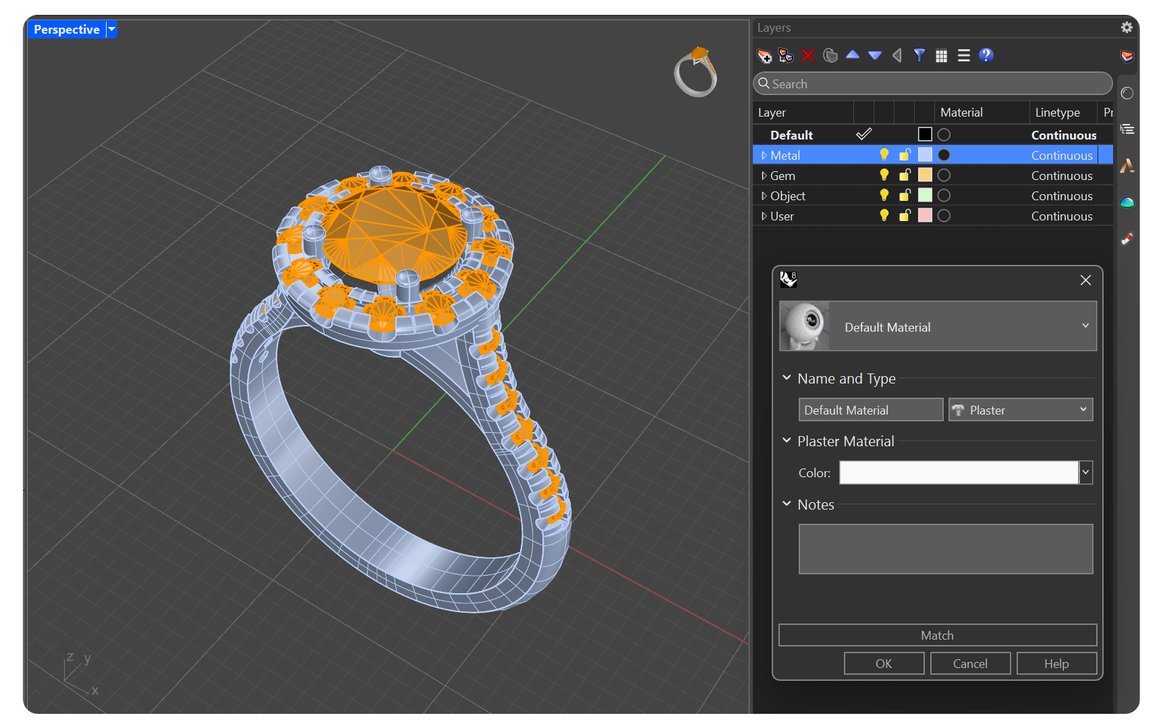Open Layers help with the question mark icon
Viewport: 1163px width, 728px height.
coord(986,55)
